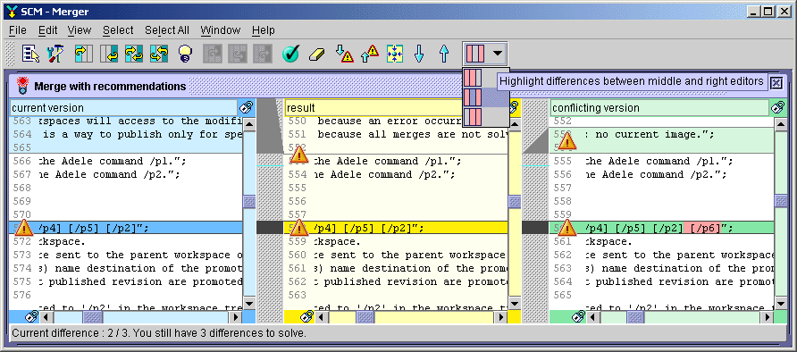Open the Window menu
Viewport: 797px width, 352px height.
click(x=220, y=30)
